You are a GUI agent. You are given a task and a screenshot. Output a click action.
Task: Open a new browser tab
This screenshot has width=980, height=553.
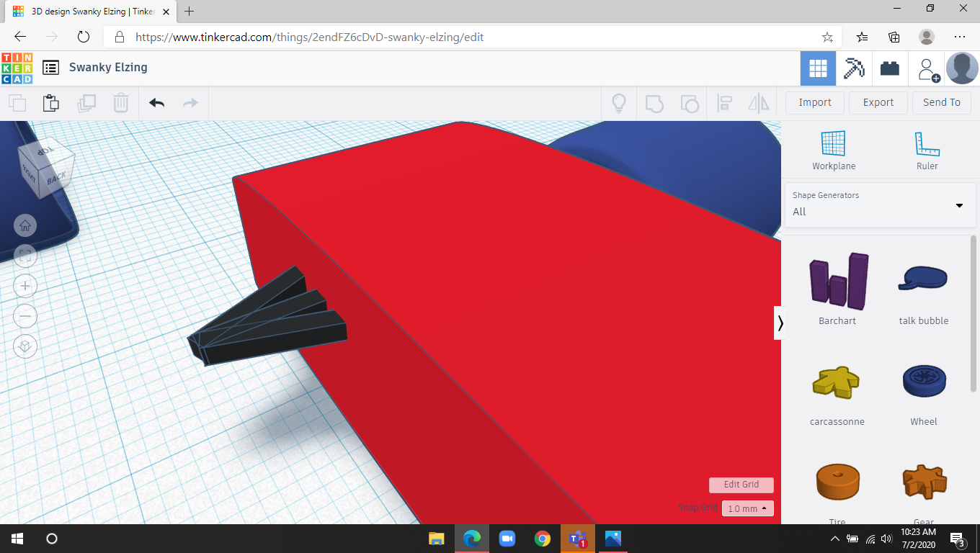pyautogui.click(x=190, y=12)
